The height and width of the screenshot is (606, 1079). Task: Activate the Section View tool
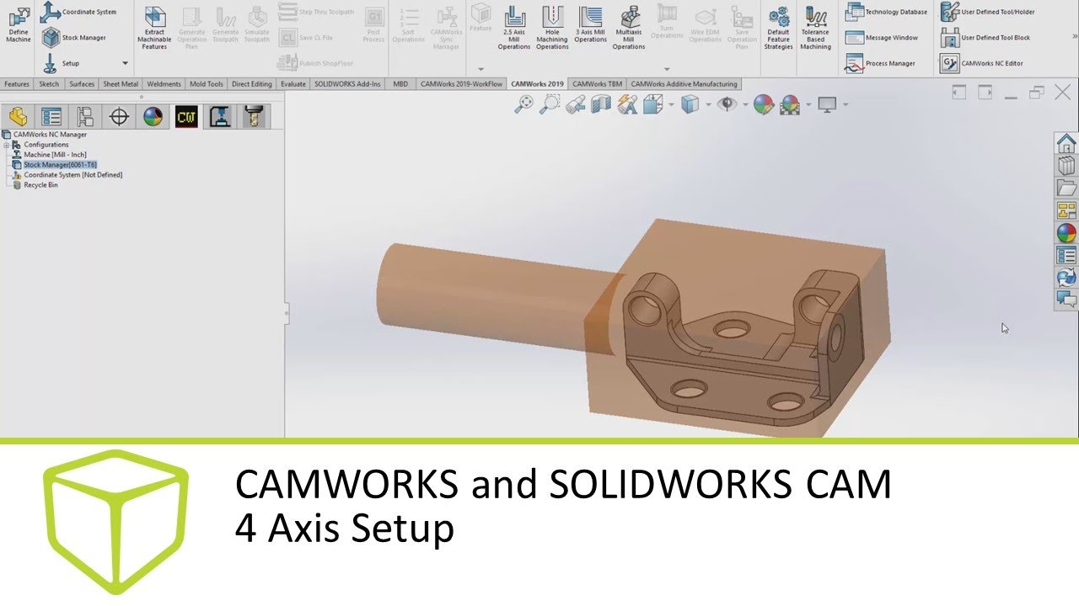pos(601,104)
